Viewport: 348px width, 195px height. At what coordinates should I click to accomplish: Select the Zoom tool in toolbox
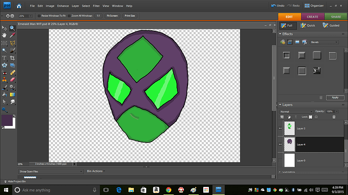tap(12, 28)
